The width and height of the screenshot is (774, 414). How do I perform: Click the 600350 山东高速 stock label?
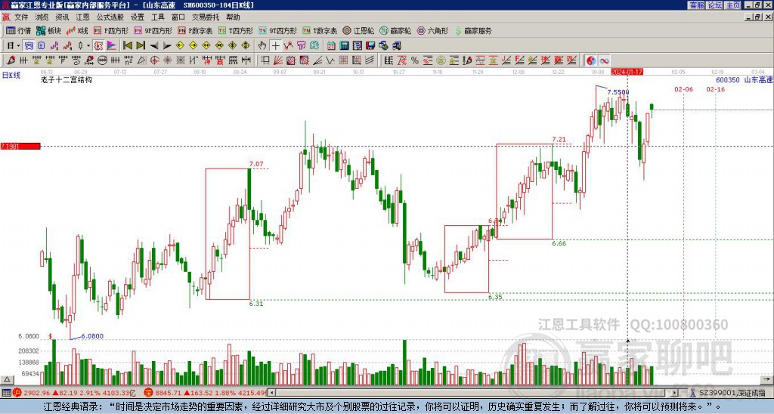pos(745,80)
